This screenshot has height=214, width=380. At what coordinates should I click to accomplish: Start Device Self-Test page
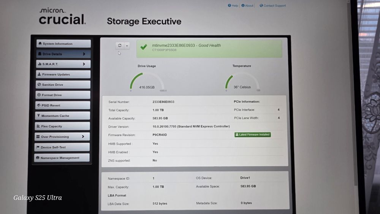click(62, 147)
